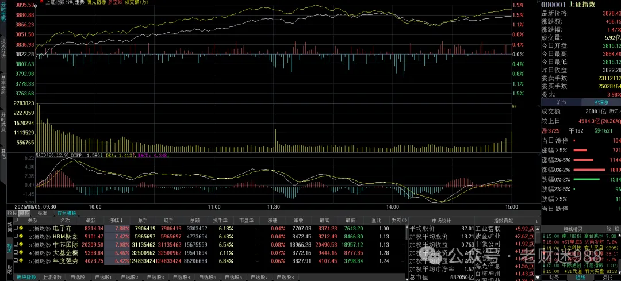Expand 历史 next to 成交额

point(615,111)
